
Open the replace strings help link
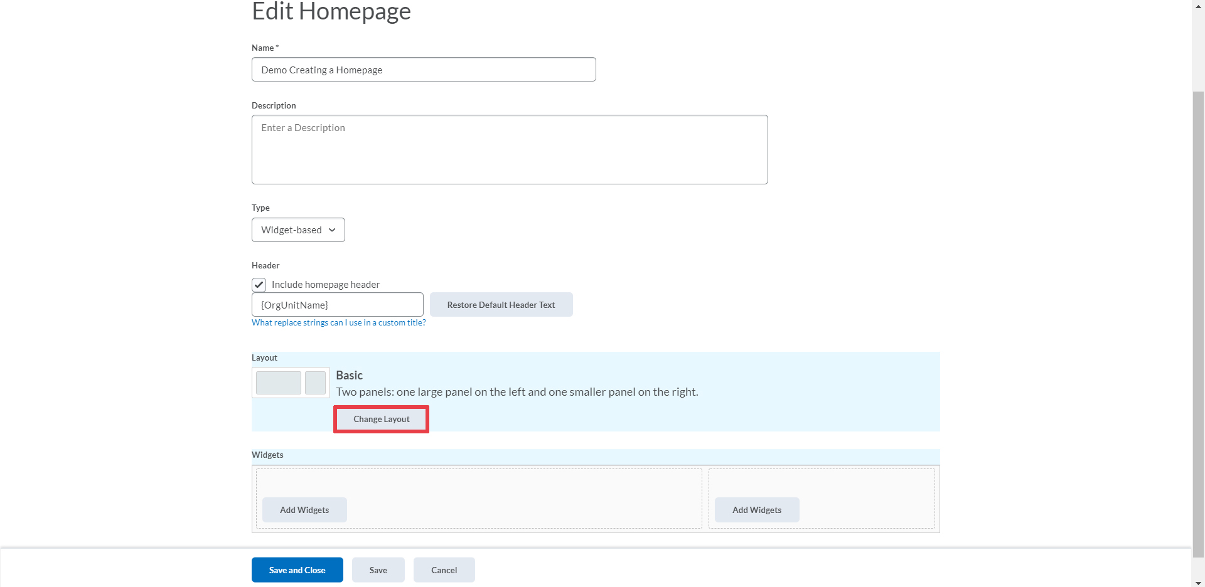(x=338, y=323)
